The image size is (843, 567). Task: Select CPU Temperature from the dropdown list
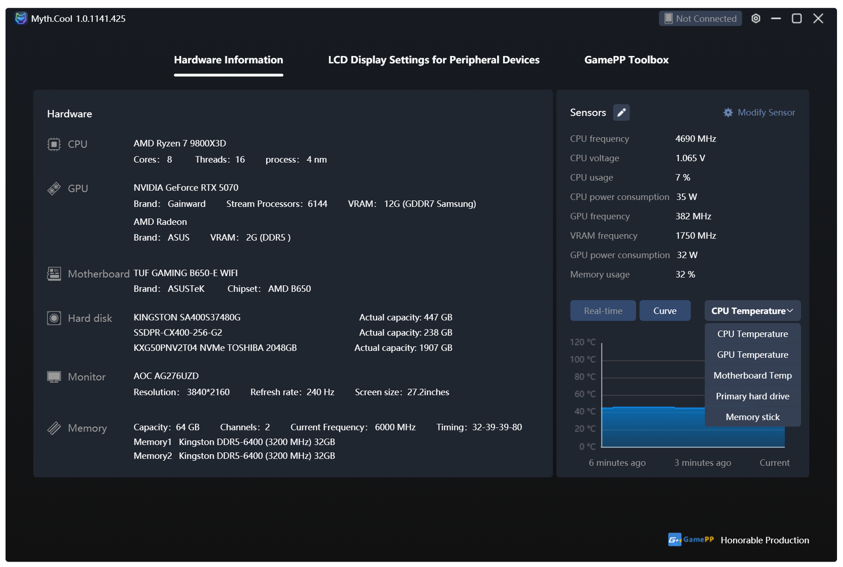[752, 334]
